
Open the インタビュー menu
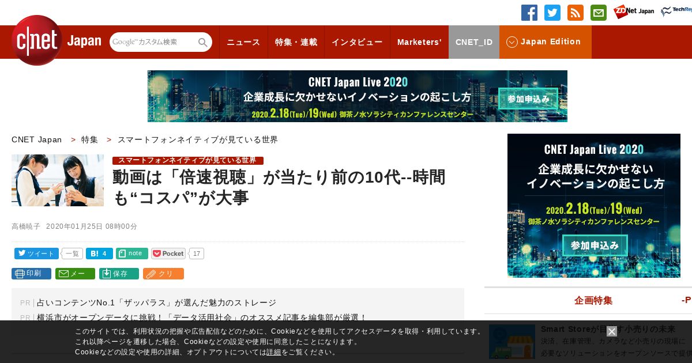click(357, 42)
